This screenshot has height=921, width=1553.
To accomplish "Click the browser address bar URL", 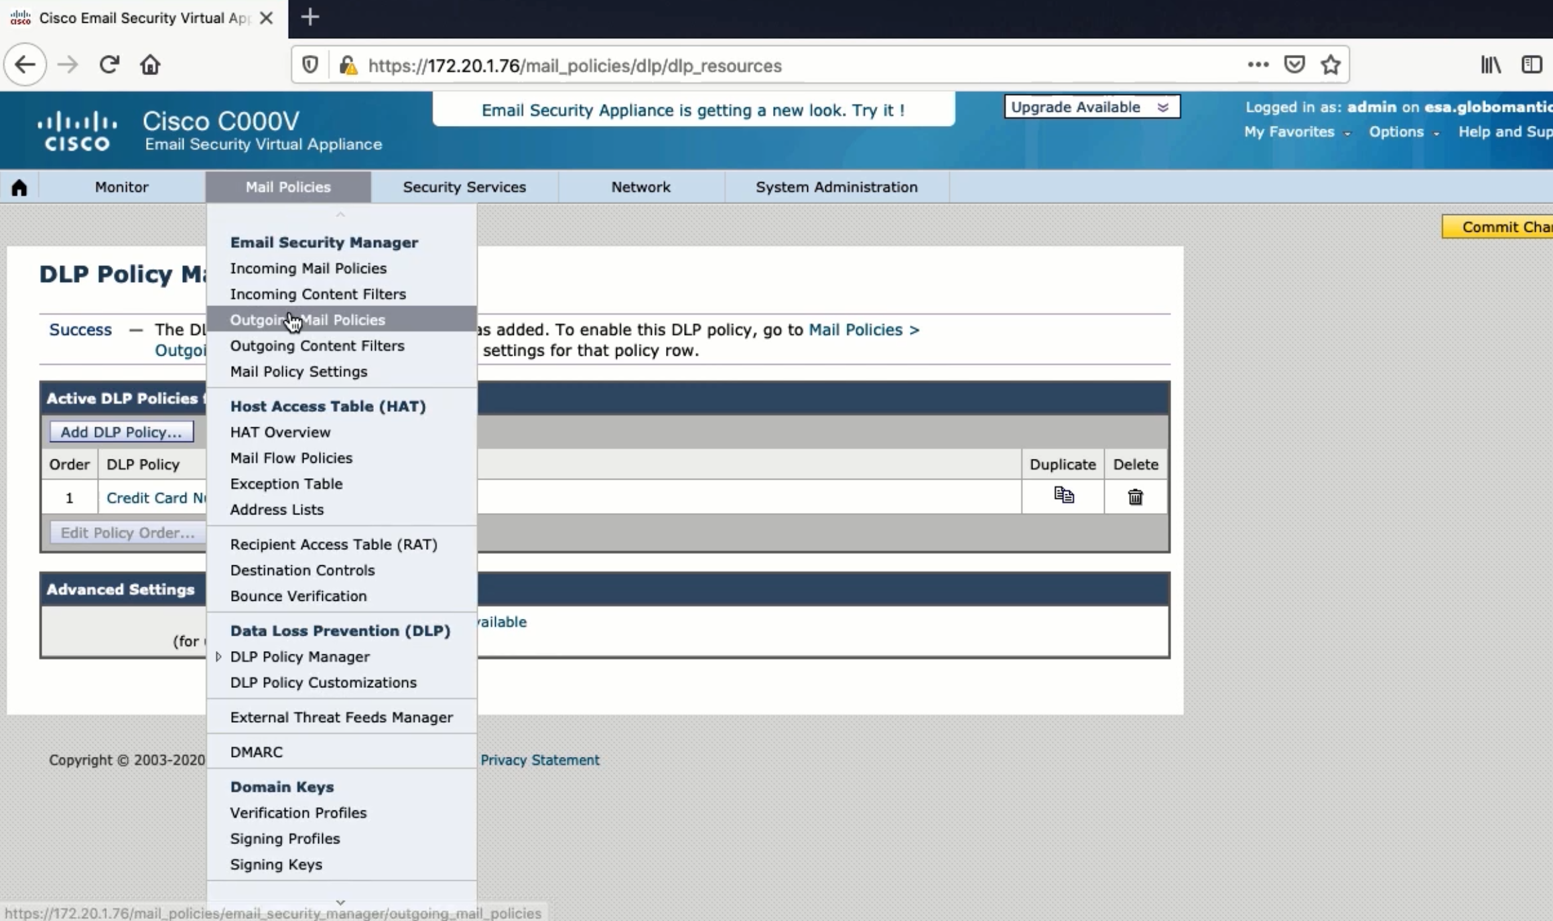I will pos(575,66).
